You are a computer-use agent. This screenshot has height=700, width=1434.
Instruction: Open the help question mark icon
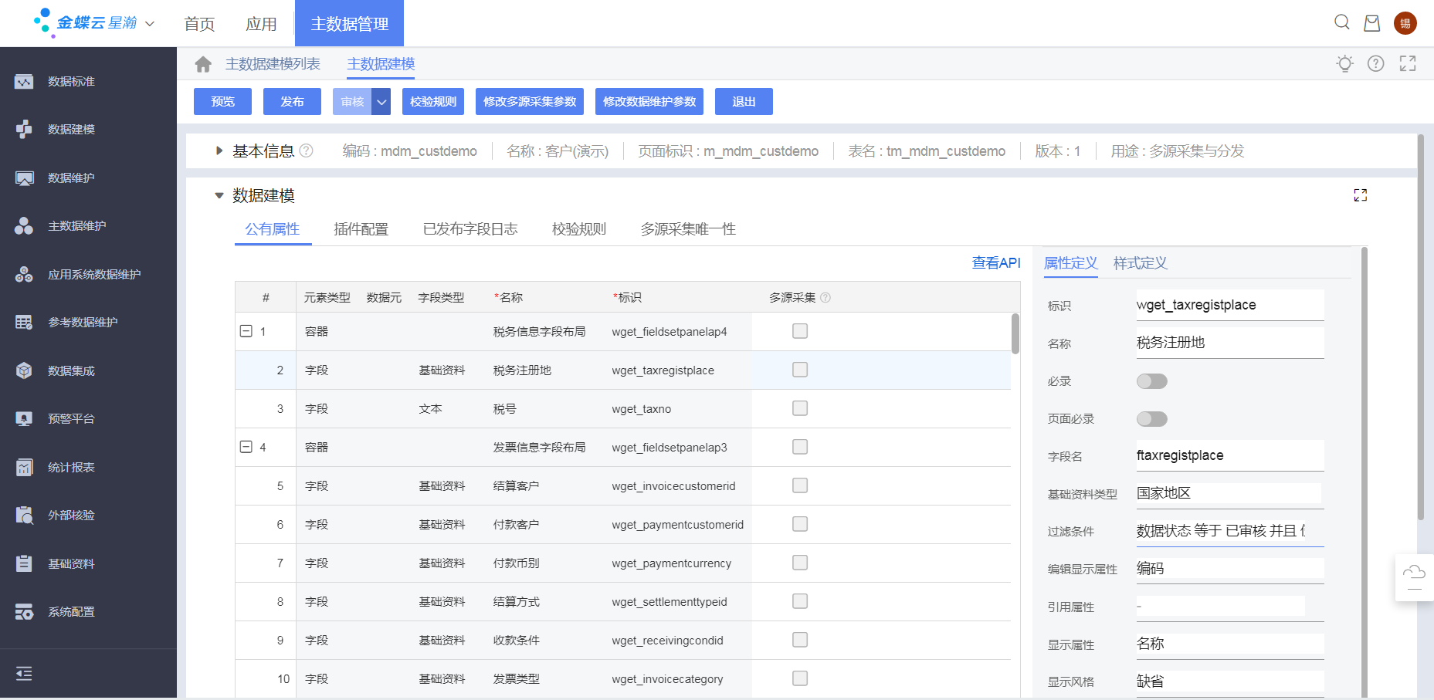point(1376,63)
